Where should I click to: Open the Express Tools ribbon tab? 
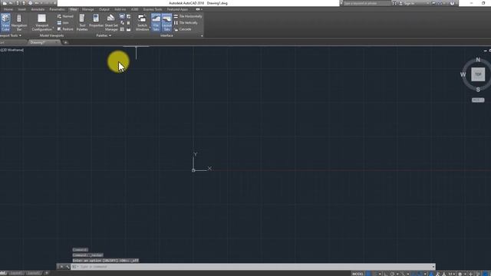[153, 9]
